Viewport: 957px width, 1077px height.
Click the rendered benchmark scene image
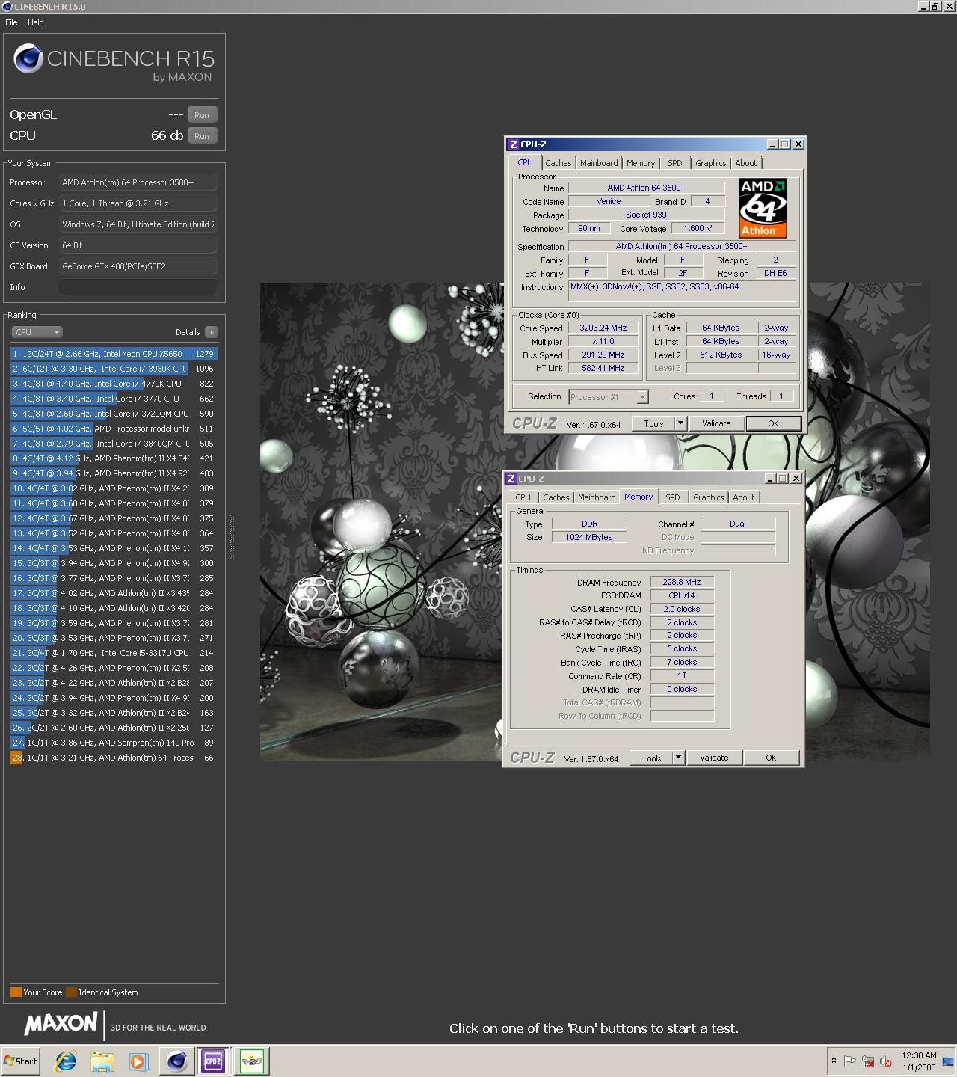(381, 522)
